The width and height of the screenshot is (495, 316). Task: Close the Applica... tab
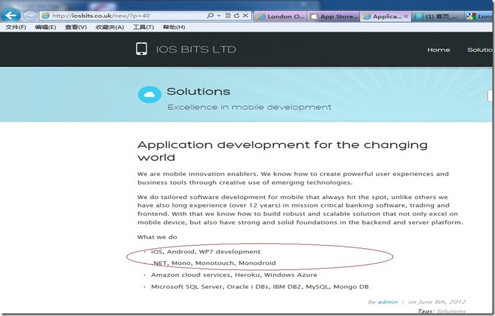406,16
